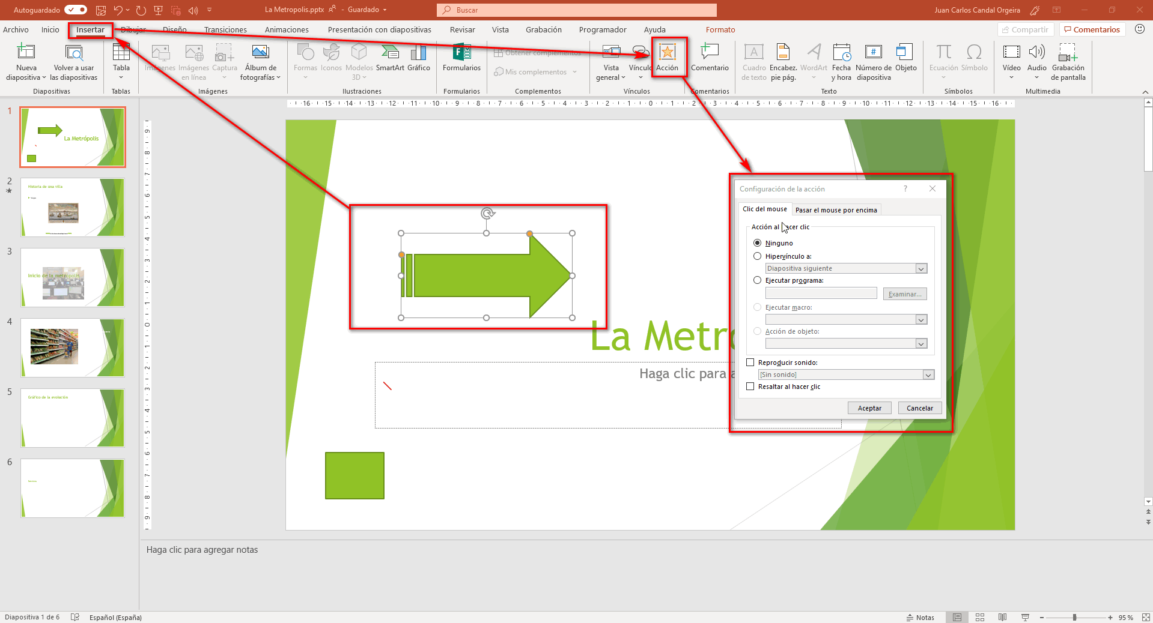Insert an Objeto into slide
This screenshot has width=1153, height=623.
pos(905,58)
